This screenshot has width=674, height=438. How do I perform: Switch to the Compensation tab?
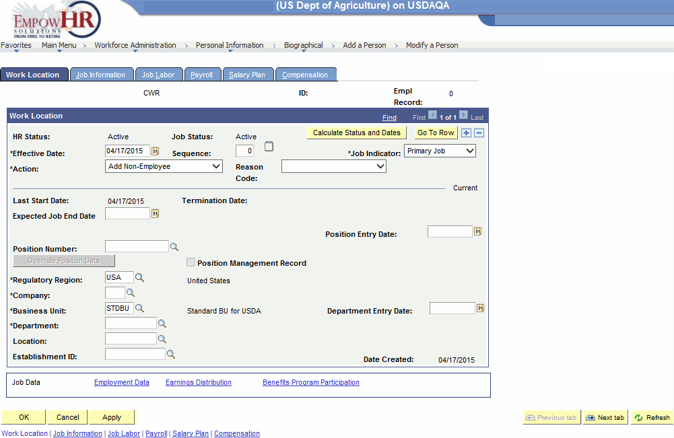pos(305,75)
